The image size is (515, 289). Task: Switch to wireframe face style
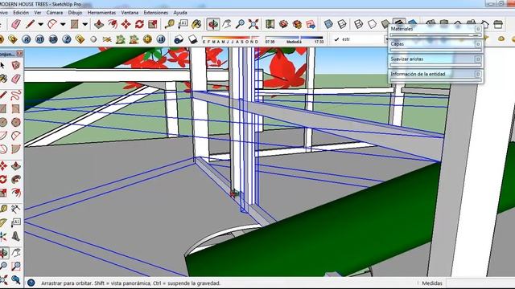pyautogui.click(x=358, y=24)
